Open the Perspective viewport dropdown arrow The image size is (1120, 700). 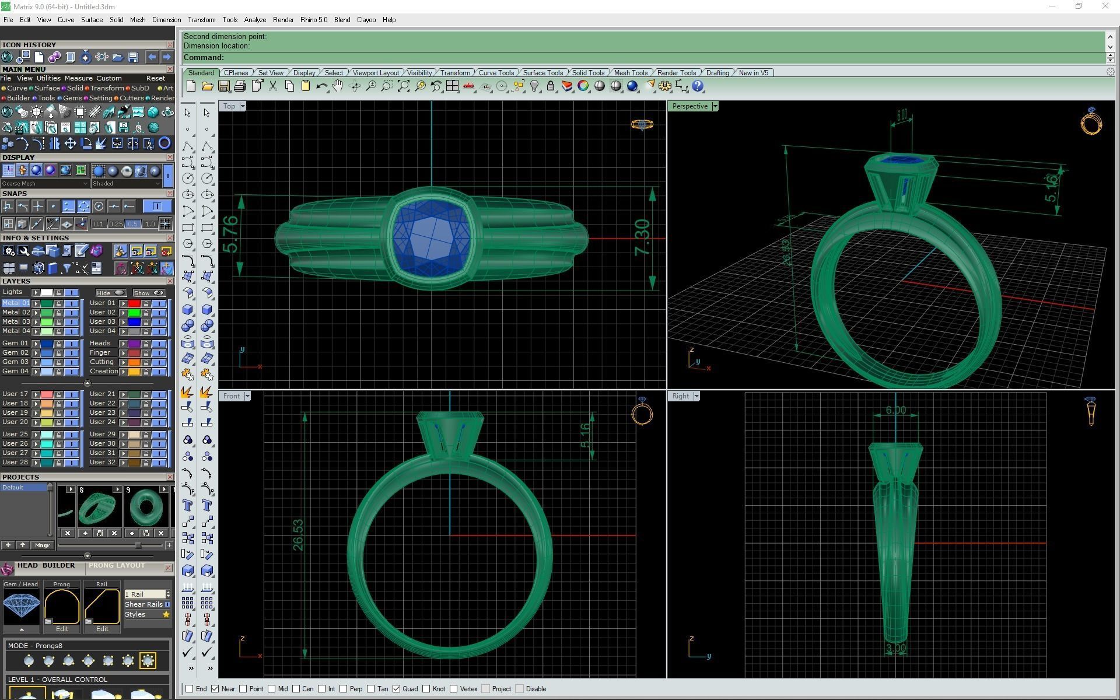click(x=715, y=106)
